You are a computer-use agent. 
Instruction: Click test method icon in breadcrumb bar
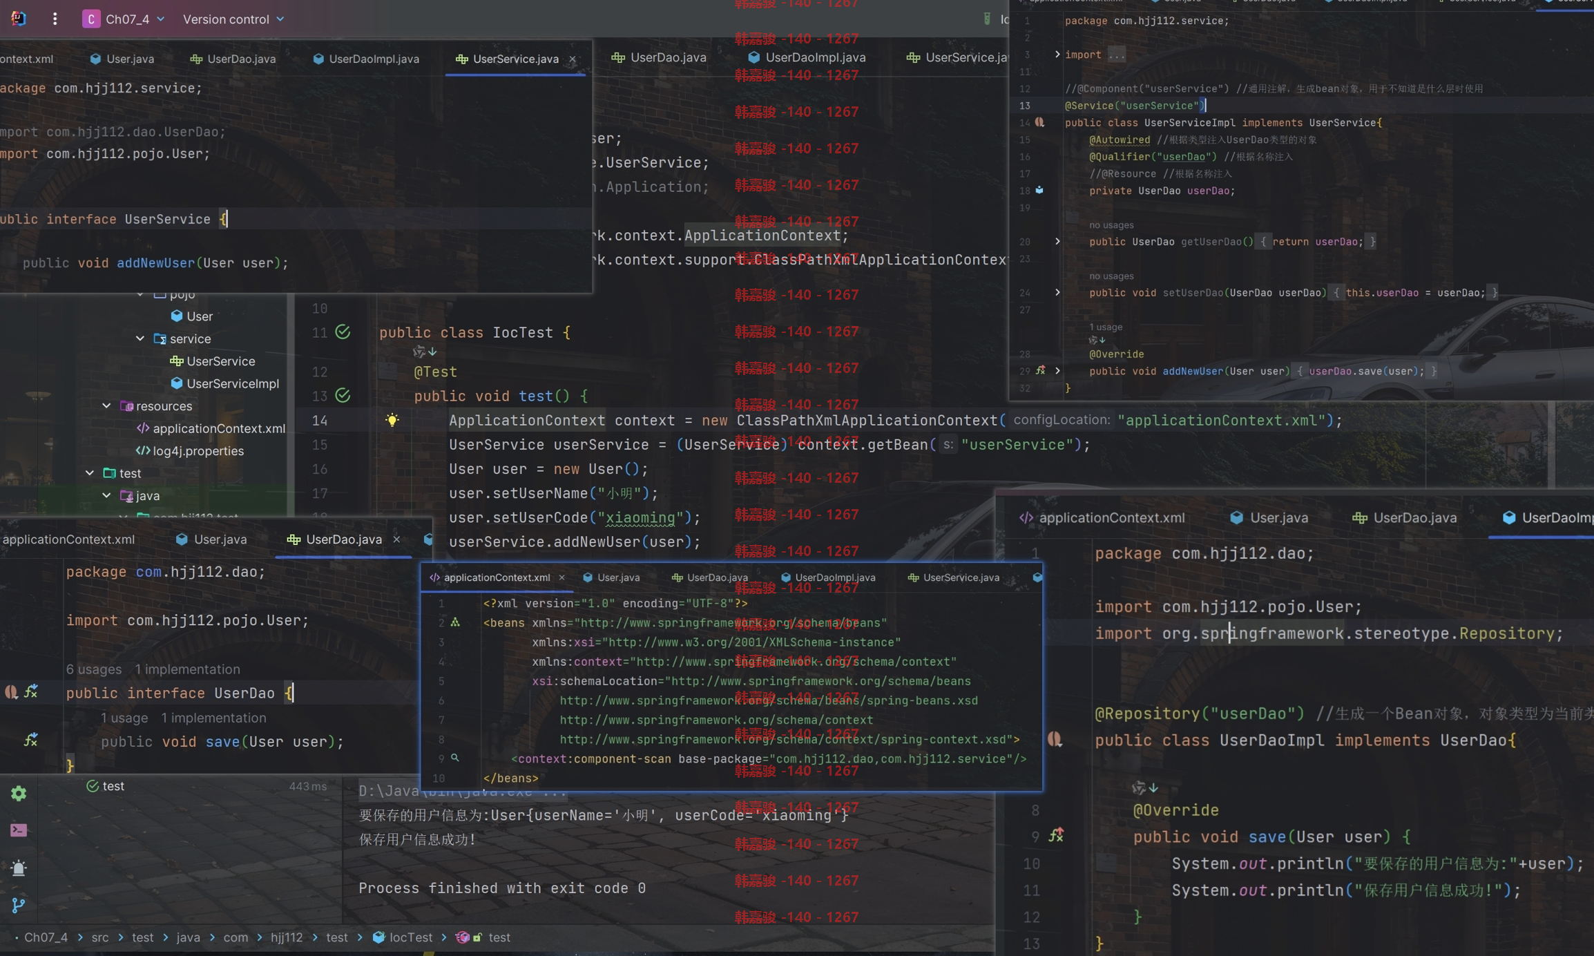[x=462, y=937]
